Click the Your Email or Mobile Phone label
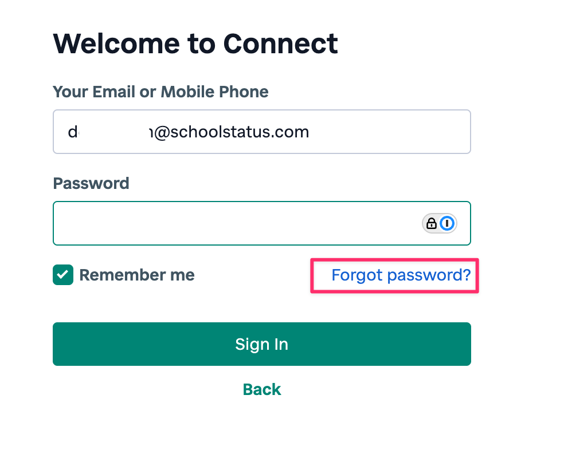Viewport: 564px width, 466px height. pyautogui.click(x=160, y=92)
